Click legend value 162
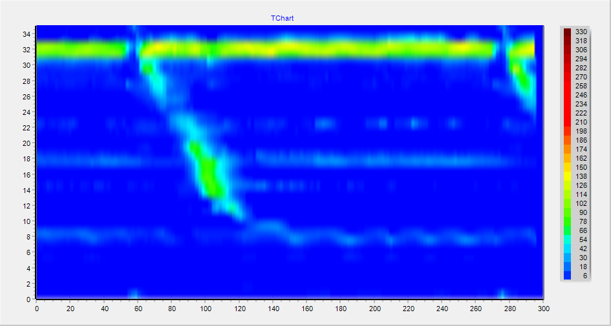This screenshot has height=326, width=611. point(581,158)
